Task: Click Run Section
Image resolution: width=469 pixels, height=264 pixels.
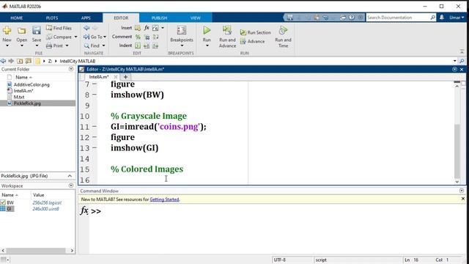Action: pos(256,32)
